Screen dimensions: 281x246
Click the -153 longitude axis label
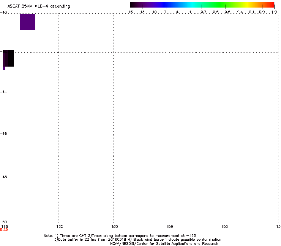tap(223, 227)
